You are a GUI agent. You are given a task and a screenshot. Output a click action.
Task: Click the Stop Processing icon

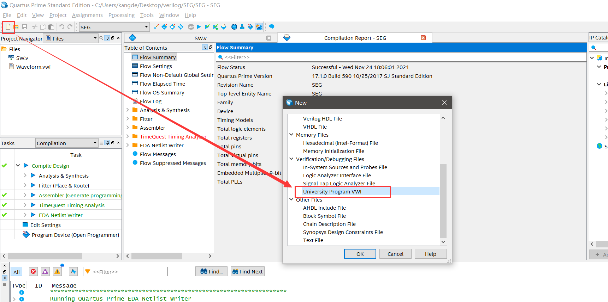coord(191,27)
